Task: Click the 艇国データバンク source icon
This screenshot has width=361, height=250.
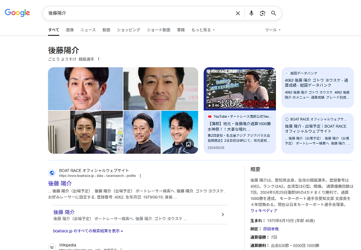Action: click(287, 73)
